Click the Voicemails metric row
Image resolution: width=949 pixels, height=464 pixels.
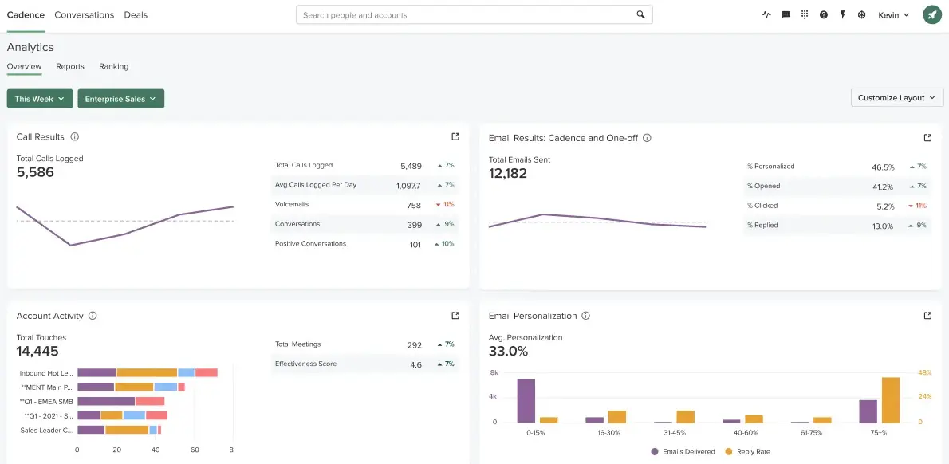364,204
